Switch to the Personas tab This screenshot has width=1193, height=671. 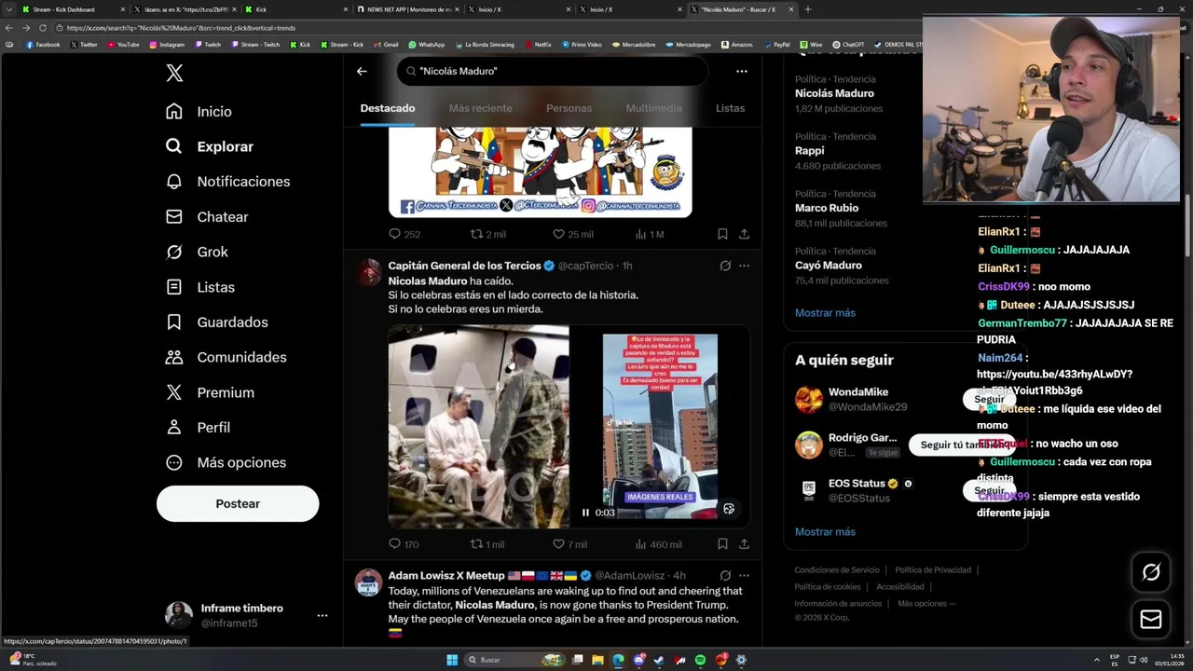pos(569,108)
